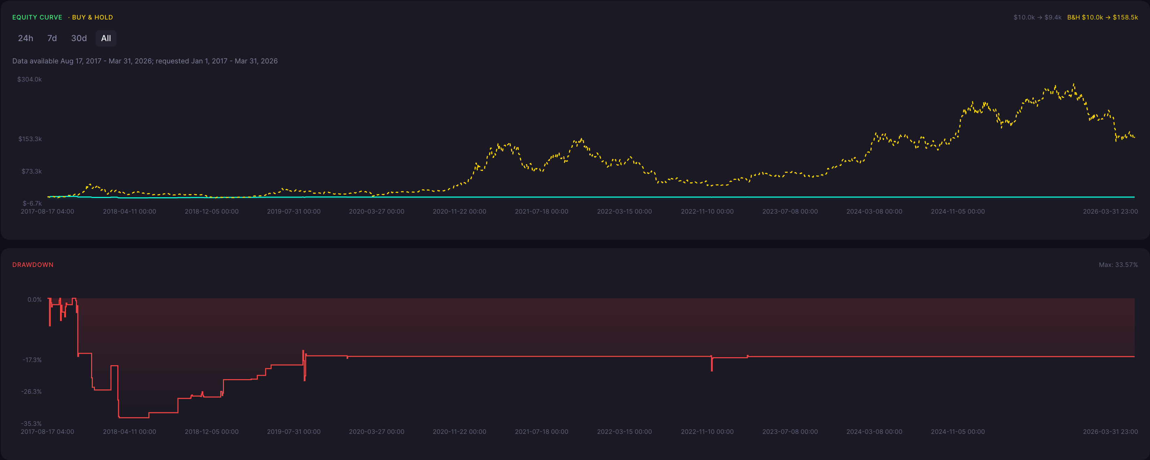Click the $153.3k equity axis label
Image resolution: width=1150 pixels, height=460 pixels.
[x=30, y=139]
